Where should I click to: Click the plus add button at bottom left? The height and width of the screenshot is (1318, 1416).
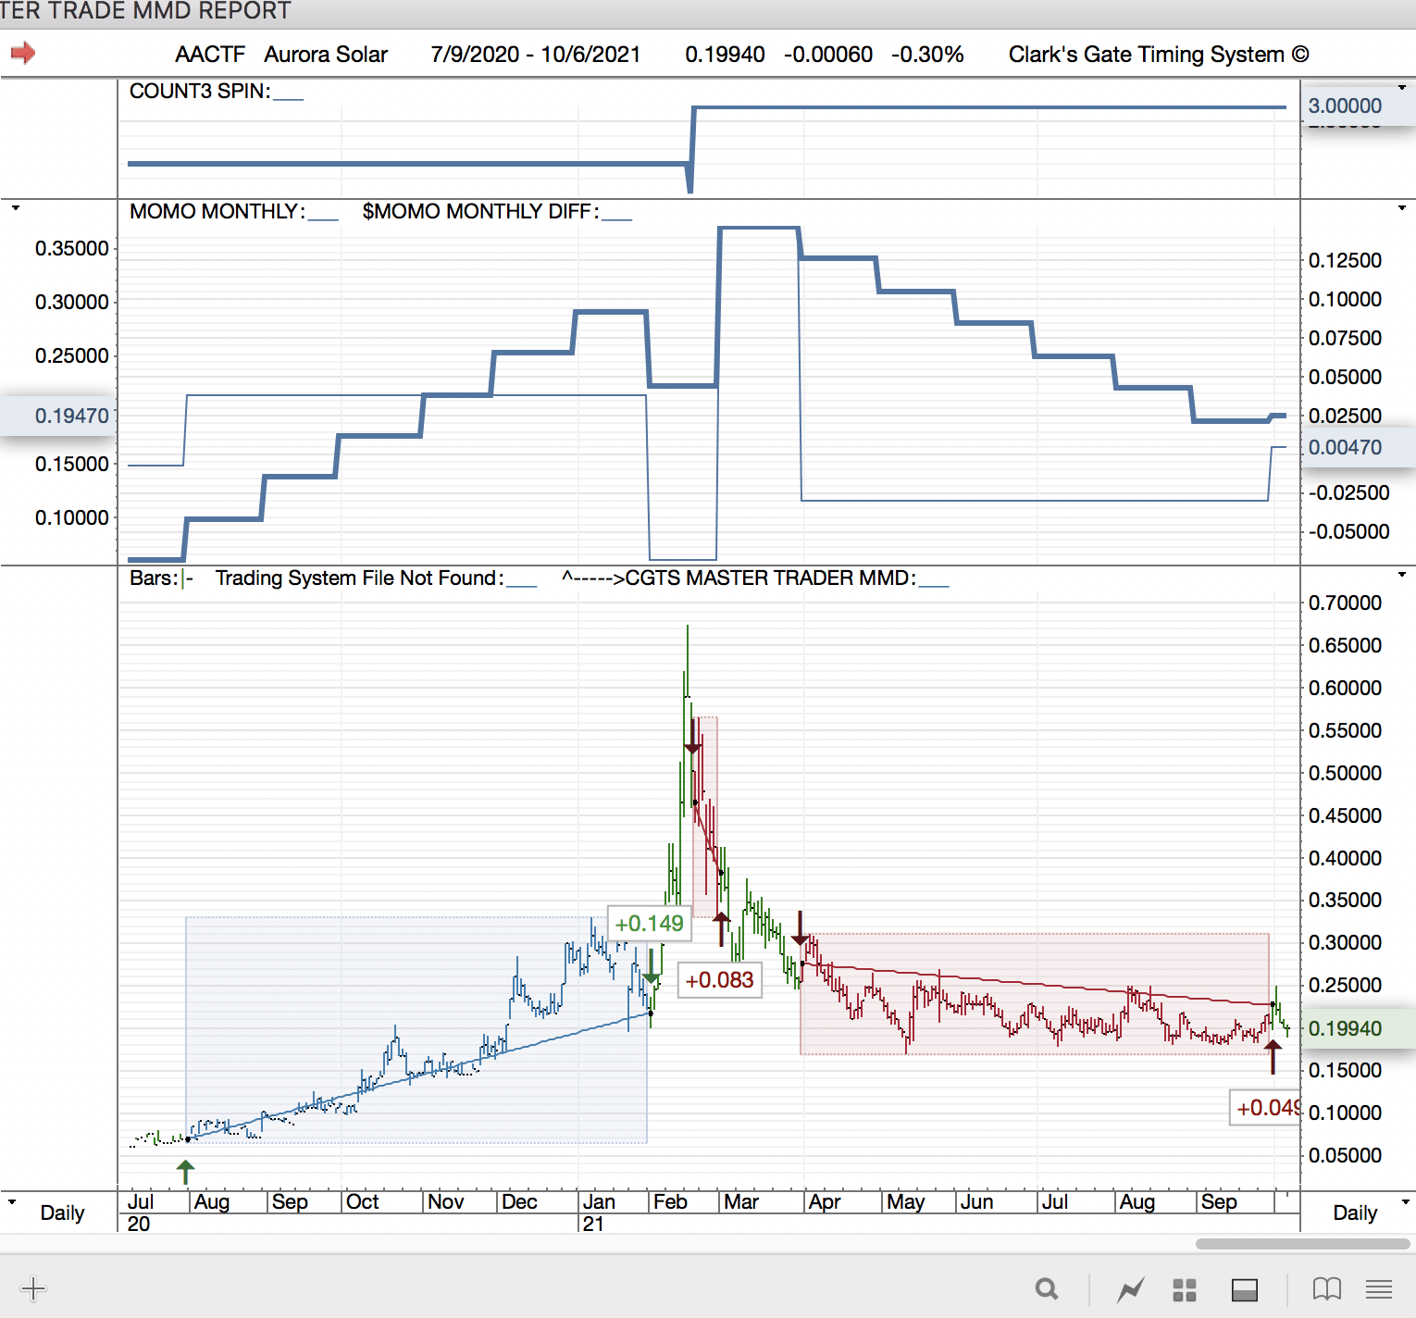tap(33, 1288)
